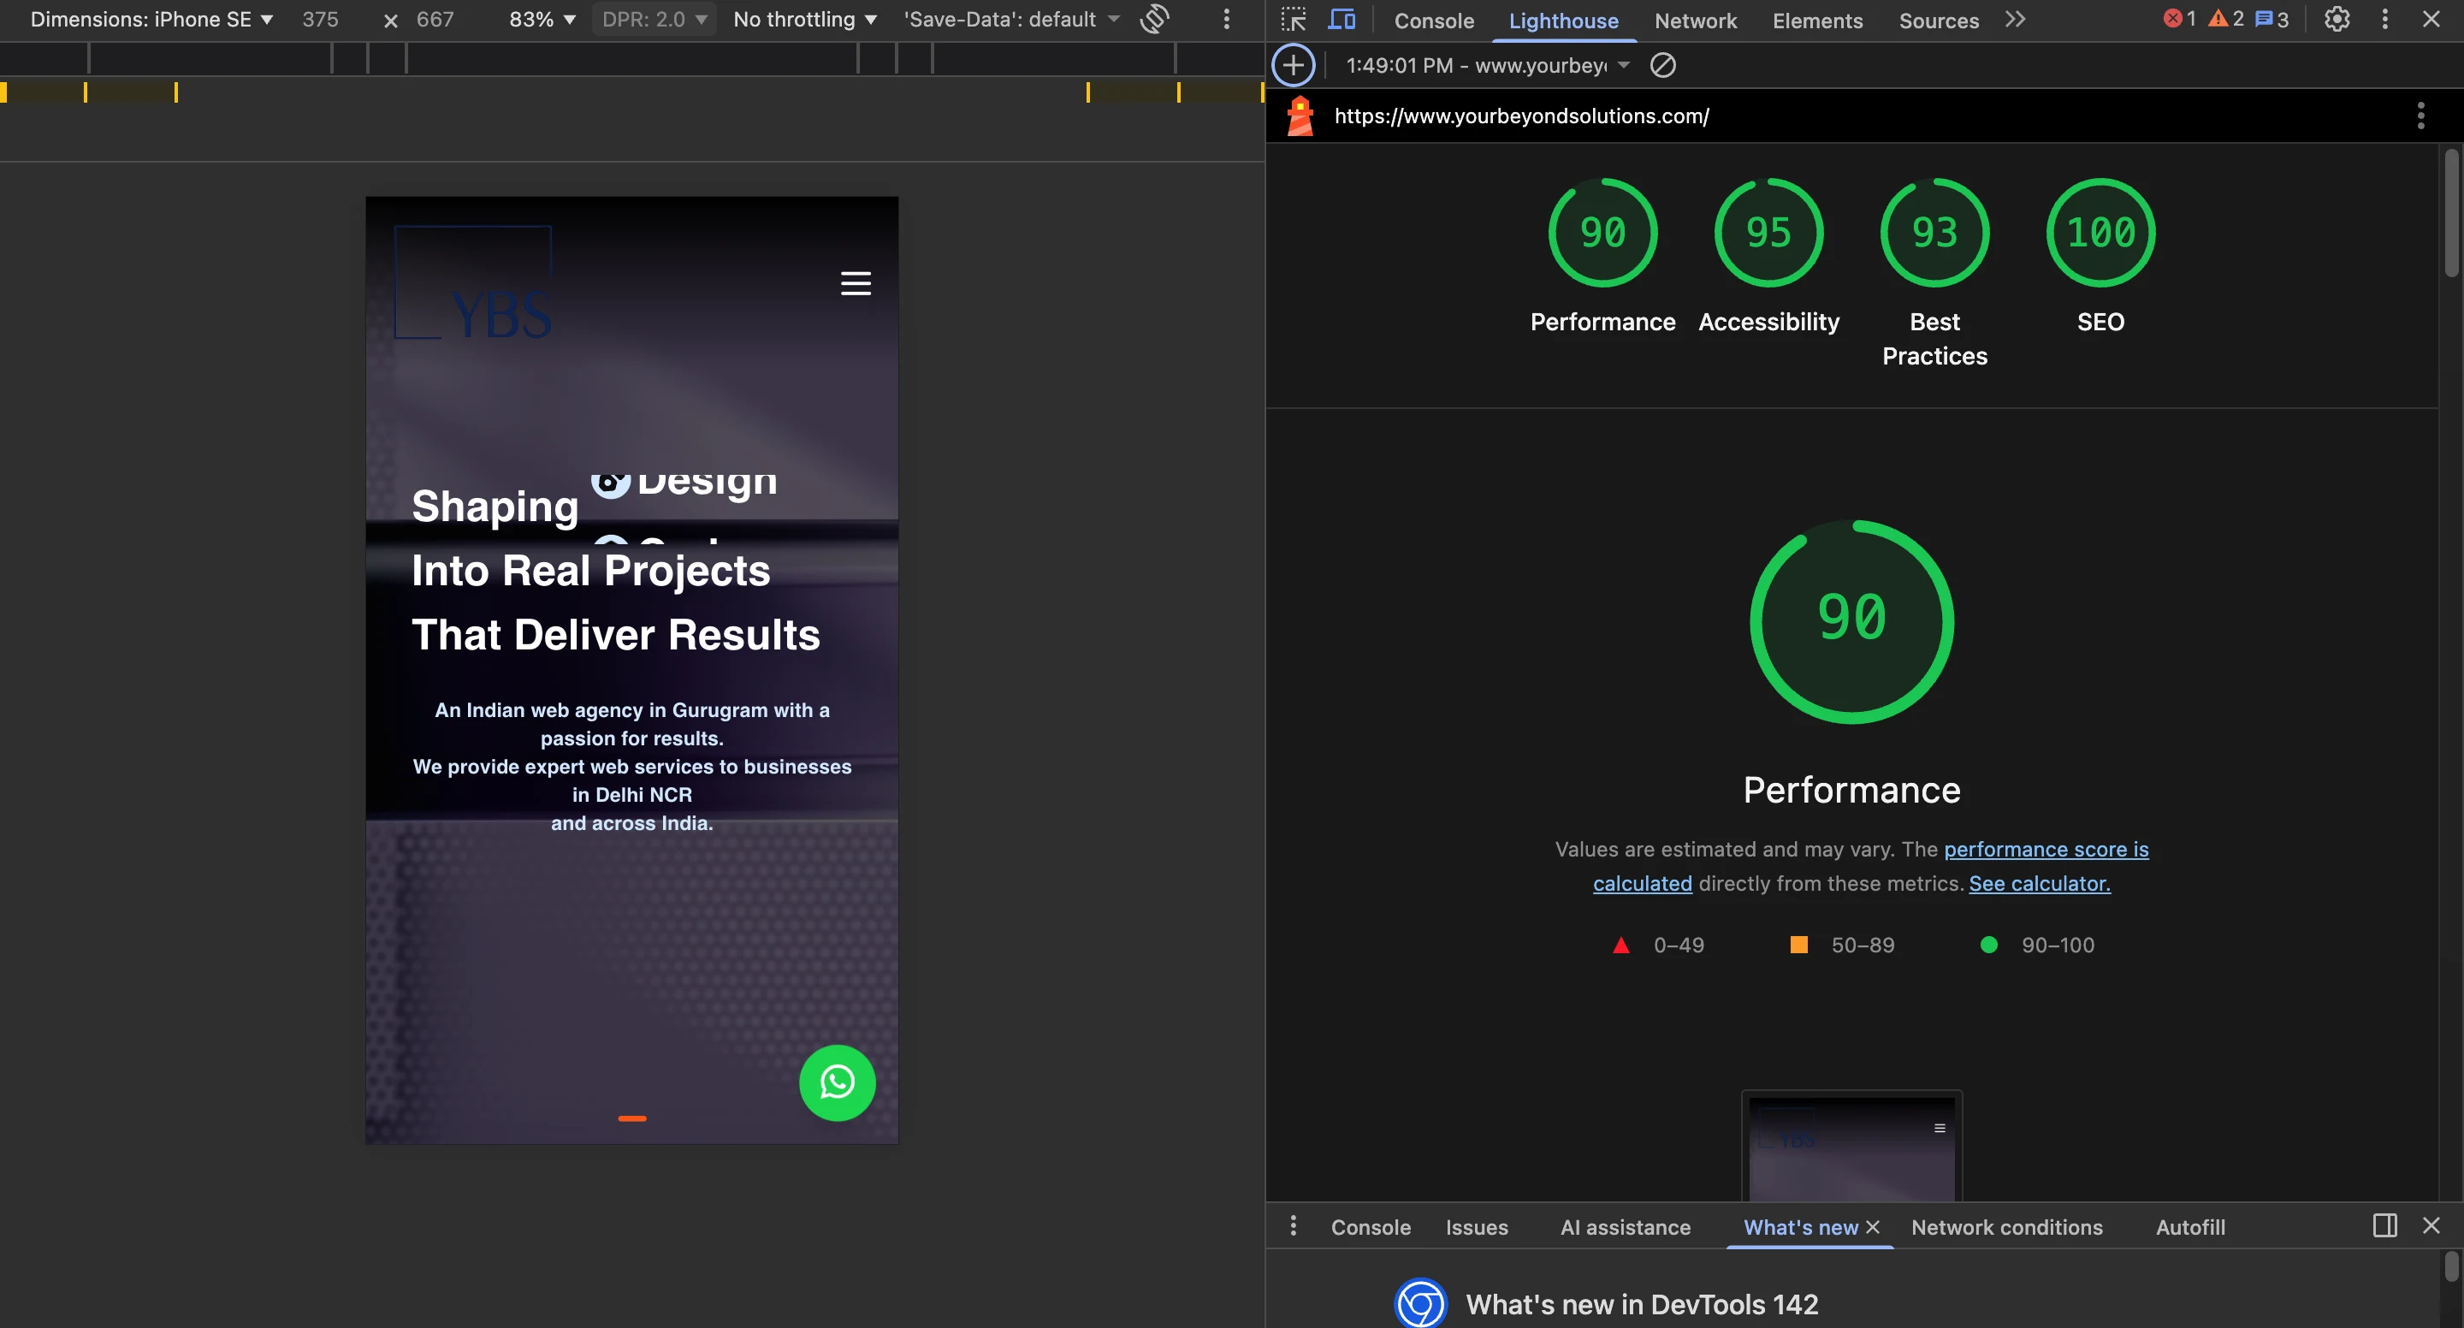2464x1328 pixels.
Task: Click the clear all reports icon
Action: [x=1662, y=65]
